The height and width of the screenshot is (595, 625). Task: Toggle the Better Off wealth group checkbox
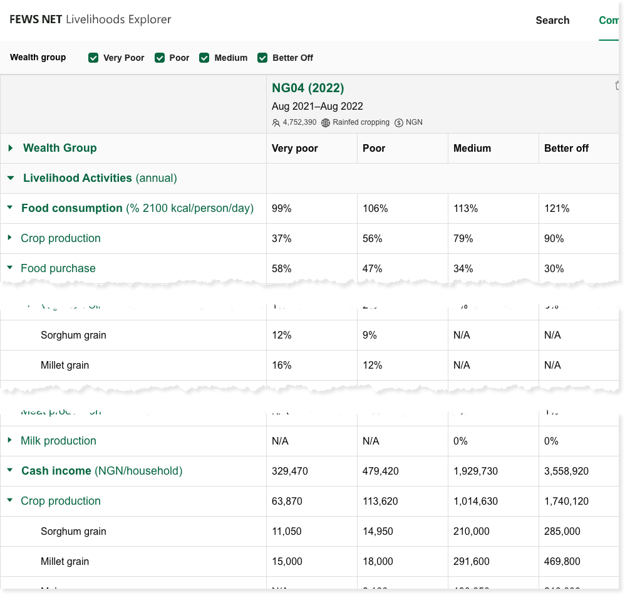point(262,58)
